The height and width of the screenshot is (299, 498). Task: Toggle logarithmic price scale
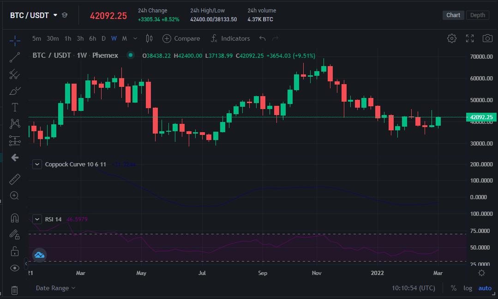pos(468,288)
